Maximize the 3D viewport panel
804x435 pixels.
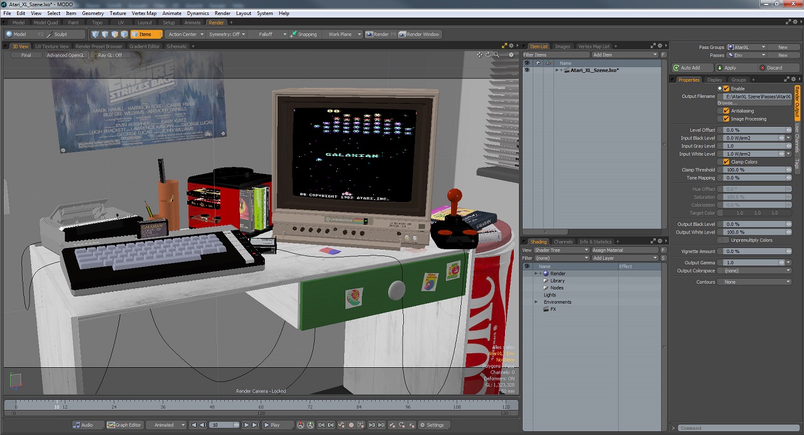tap(504, 46)
